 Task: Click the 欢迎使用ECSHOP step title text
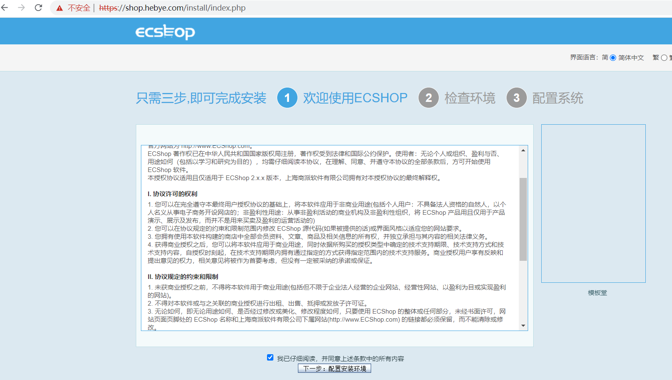[x=355, y=98]
